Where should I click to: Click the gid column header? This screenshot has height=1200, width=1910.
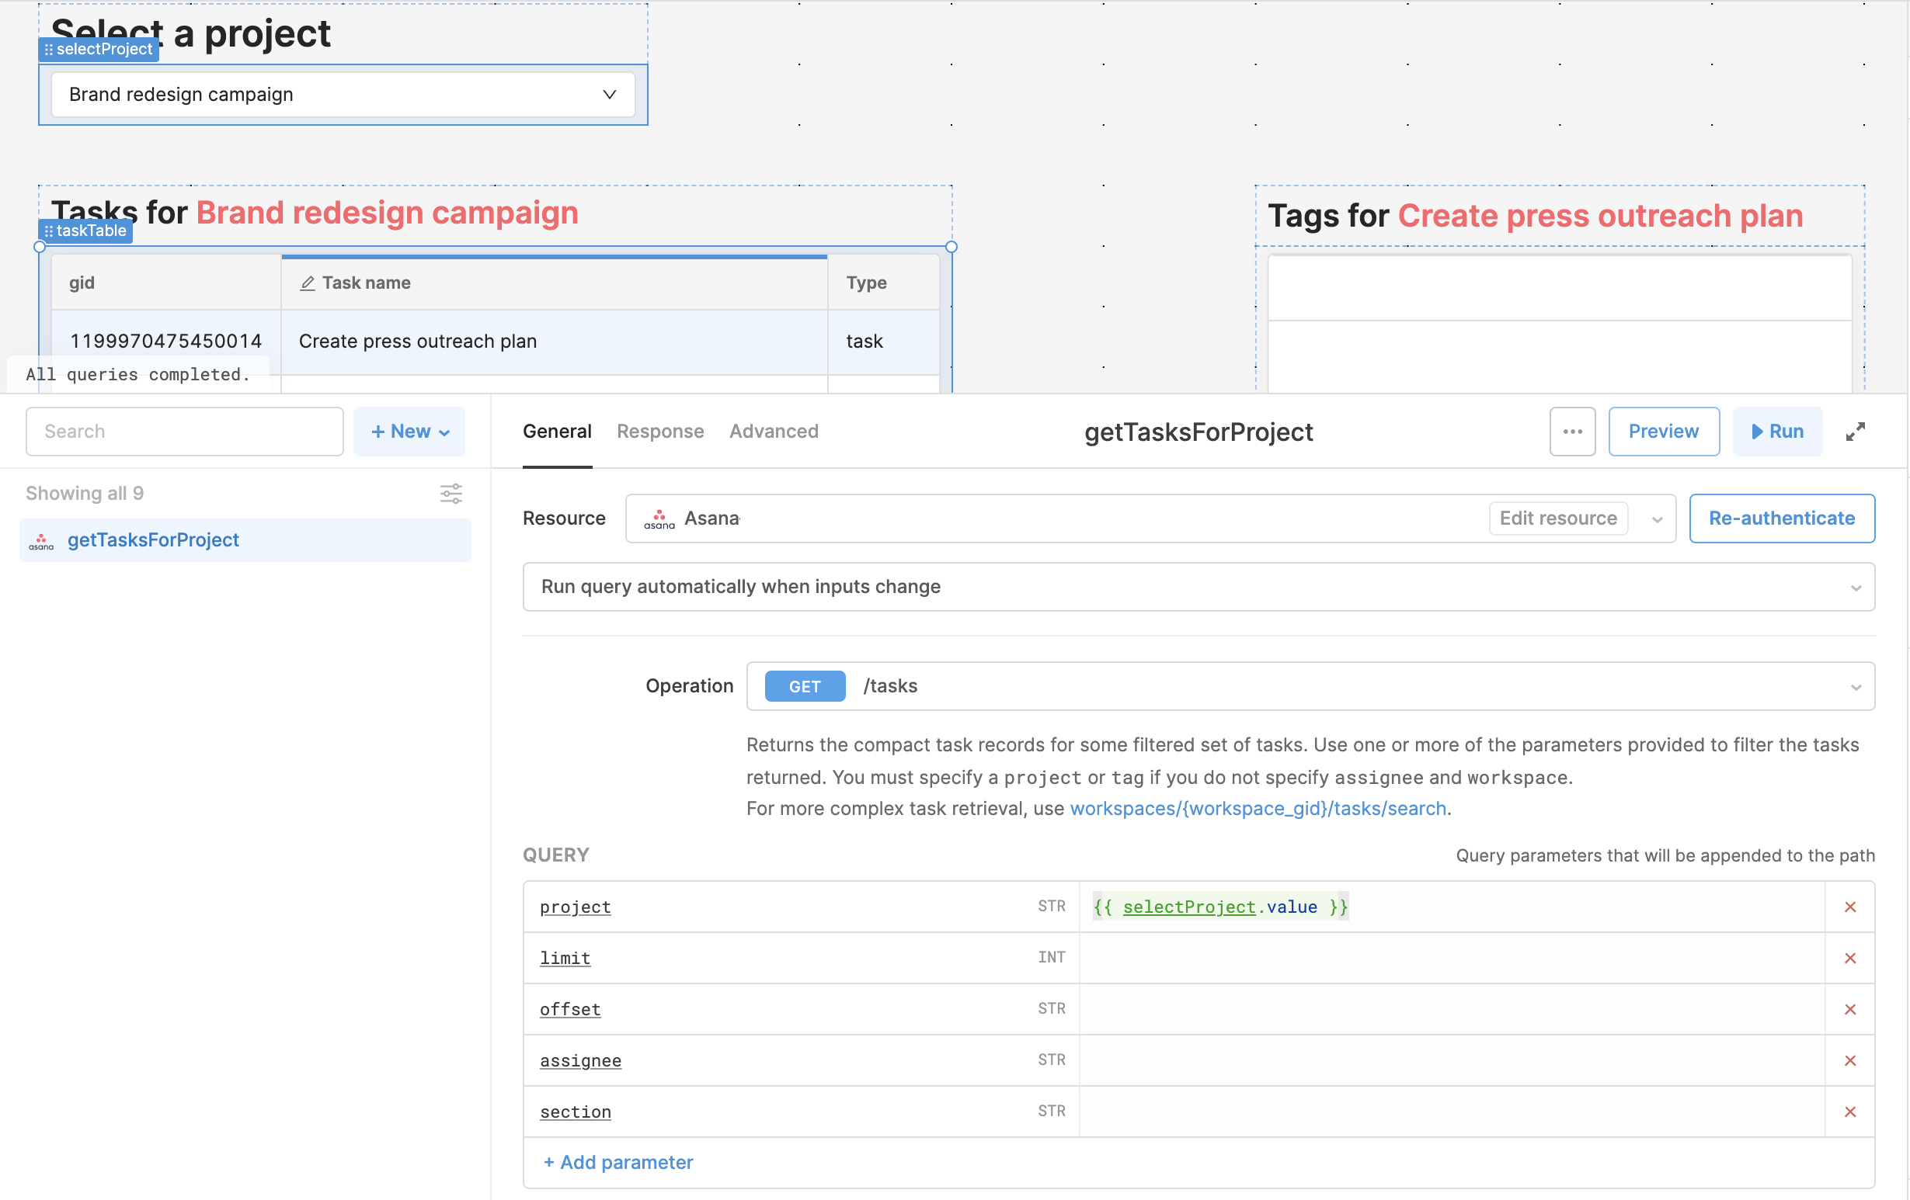coord(165,283)
